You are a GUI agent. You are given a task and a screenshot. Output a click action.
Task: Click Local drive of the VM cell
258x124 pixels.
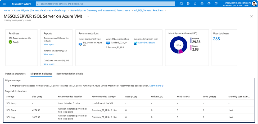[102, 103]
